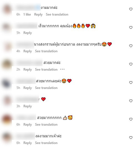
Task: See the translation of the last comment
Action: coord(46,143)
